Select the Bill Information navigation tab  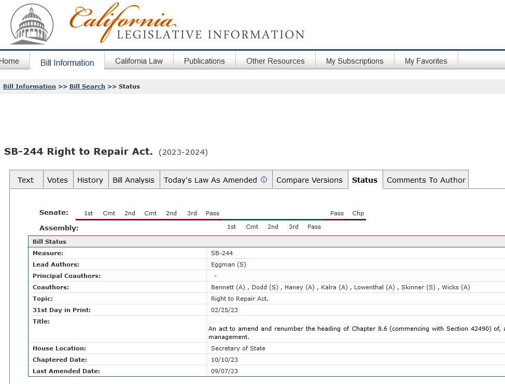[x=67, y=63]
